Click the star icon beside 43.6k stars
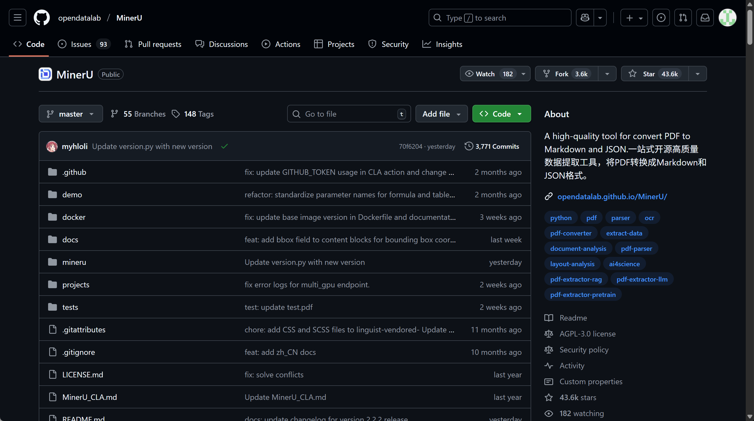Image resolution: width=754 pixels, height=421 pixels. 548,398
